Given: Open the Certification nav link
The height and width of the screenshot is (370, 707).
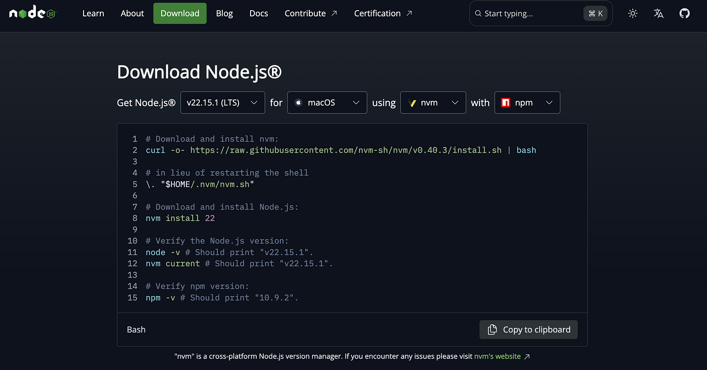Looking at the screenshot, I should coord(383,13).
